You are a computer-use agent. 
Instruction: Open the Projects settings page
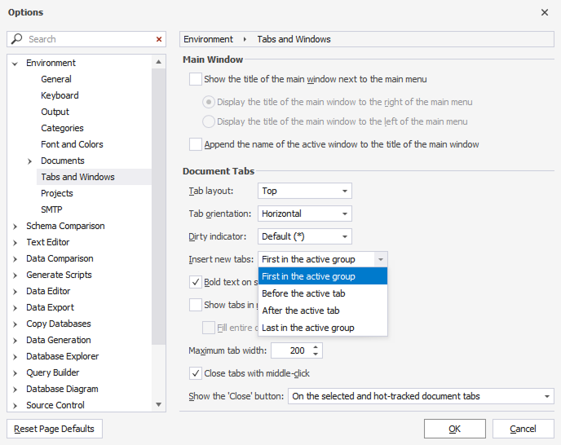57,193
